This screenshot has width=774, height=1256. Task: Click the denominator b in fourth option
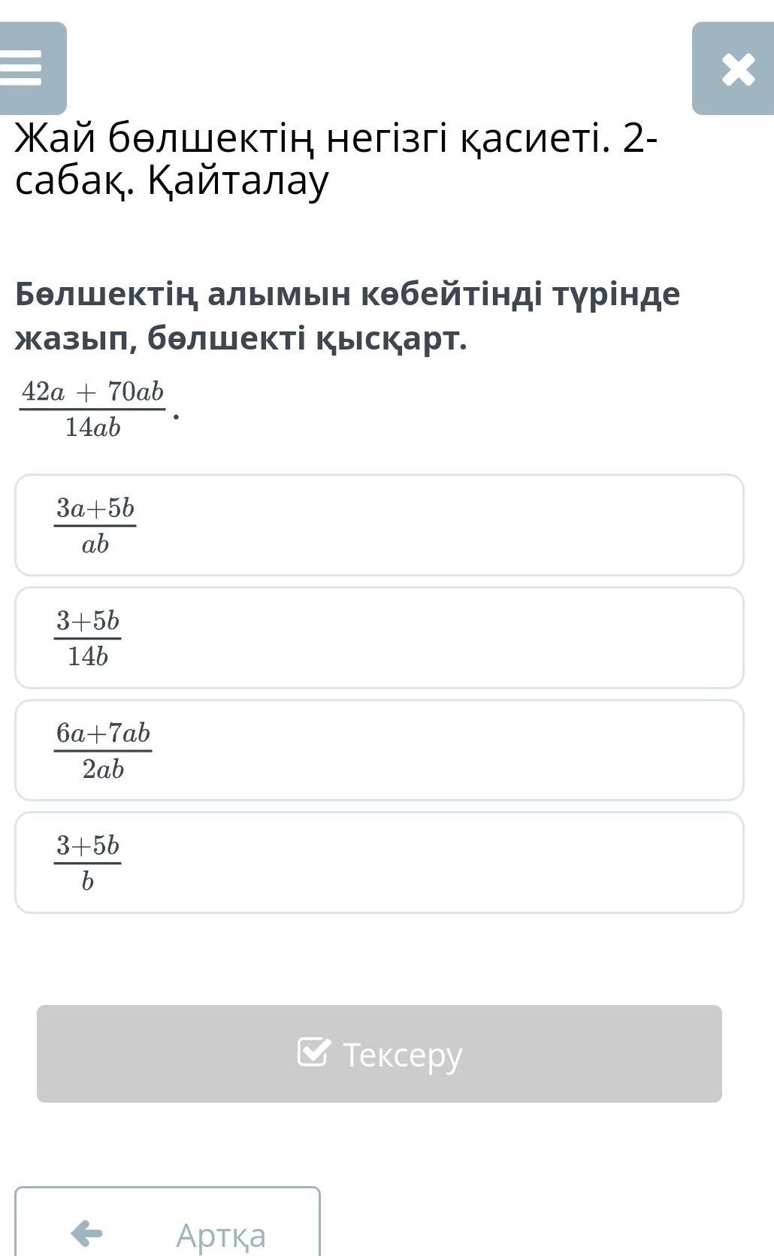[x=88, y=881]
